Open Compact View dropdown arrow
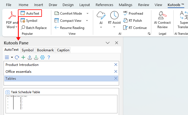The height and width of the screenshot is (115, 188). pos(87,21)
